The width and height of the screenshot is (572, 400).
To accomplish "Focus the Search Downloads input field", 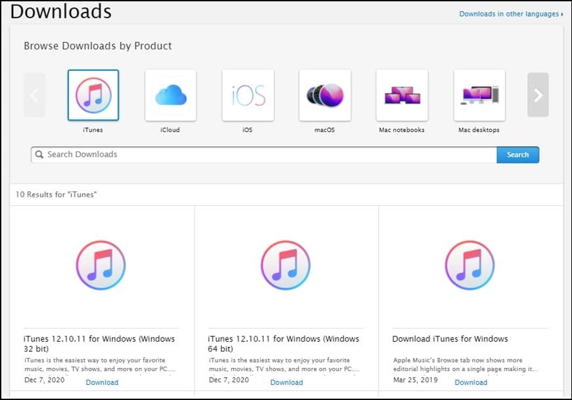I will (x=264, y=155).
